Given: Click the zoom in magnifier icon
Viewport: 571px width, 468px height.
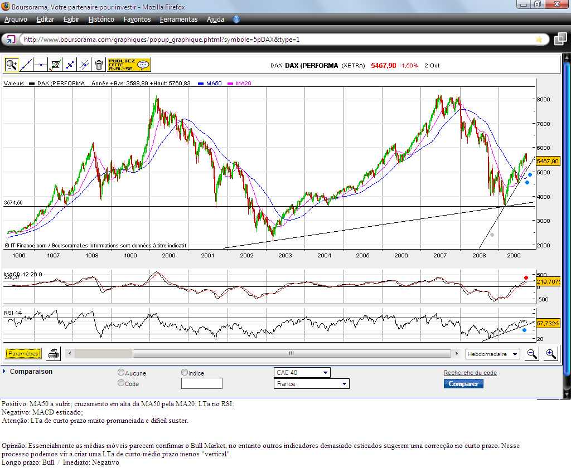Looking at the screenshot, I should point(550,354).
